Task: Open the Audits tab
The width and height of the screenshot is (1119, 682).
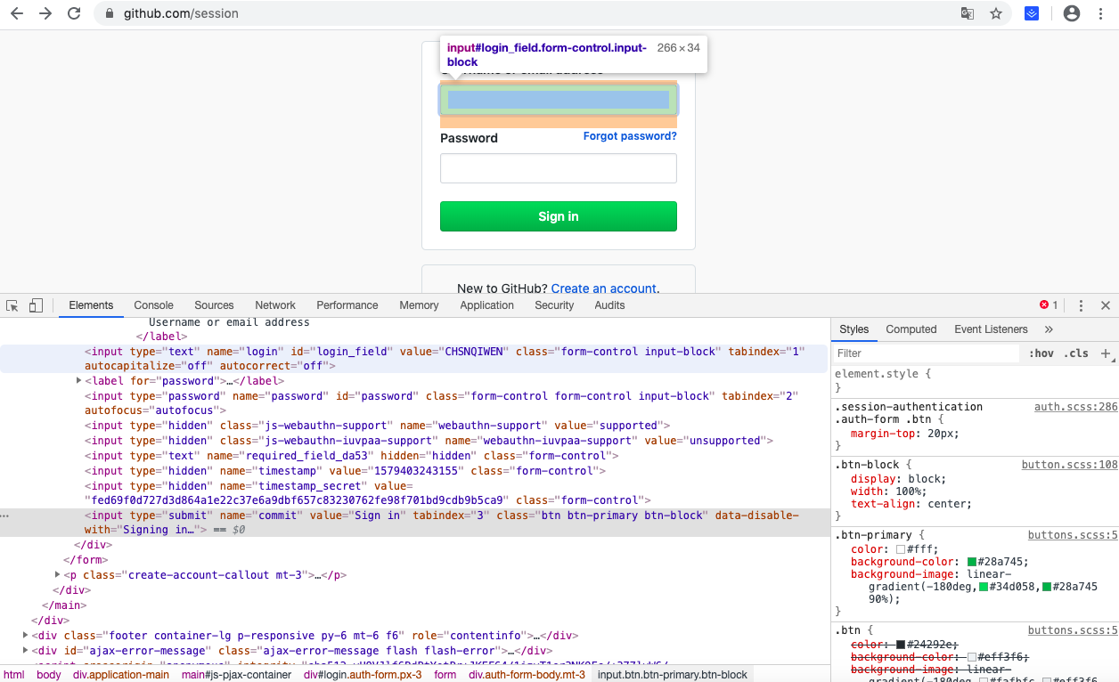Action: pyautogui.click(x=609, y=305)
